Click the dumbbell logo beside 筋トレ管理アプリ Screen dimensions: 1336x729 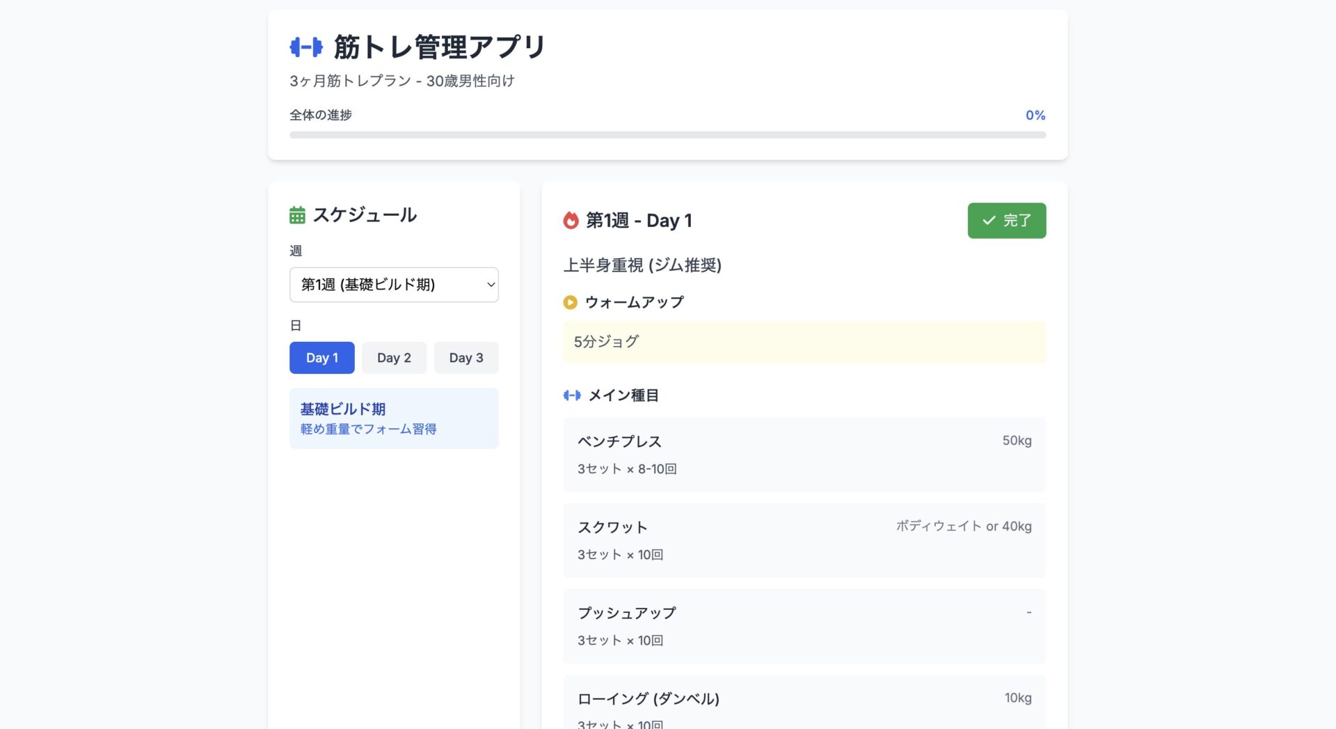[x=305, y=47]
